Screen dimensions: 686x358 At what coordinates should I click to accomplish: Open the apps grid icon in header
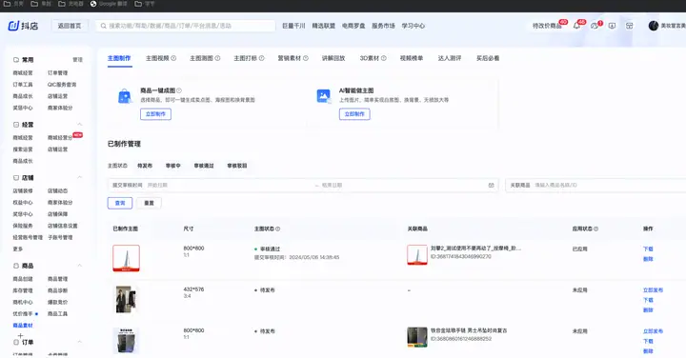tap(629, 26)
